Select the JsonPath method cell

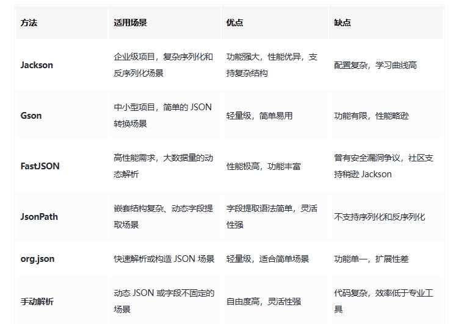point(62,217)
